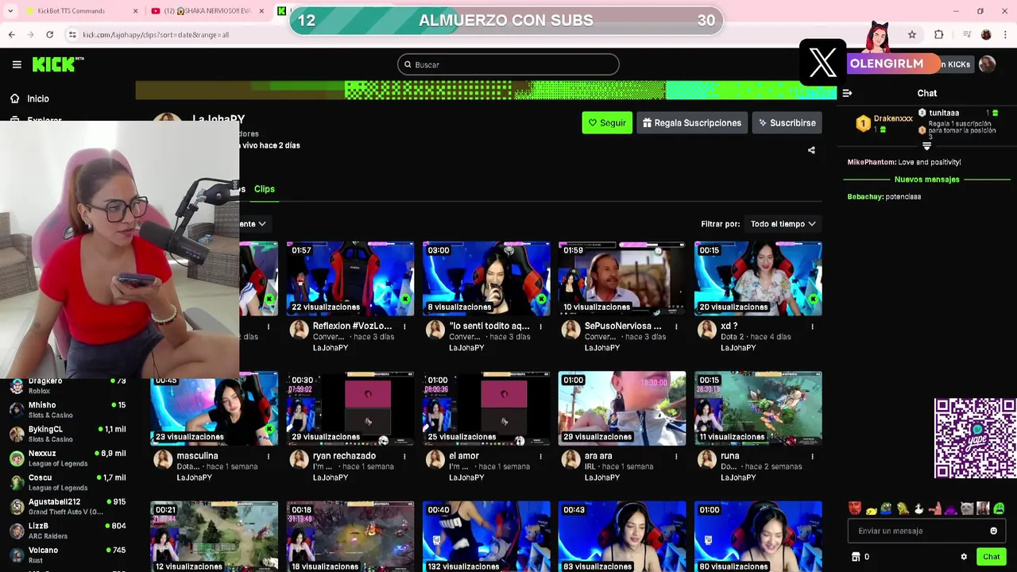Screen dimensions: 1017x572
Task: Expand the gift leaderboard chevron in chat
Action: 926,146
